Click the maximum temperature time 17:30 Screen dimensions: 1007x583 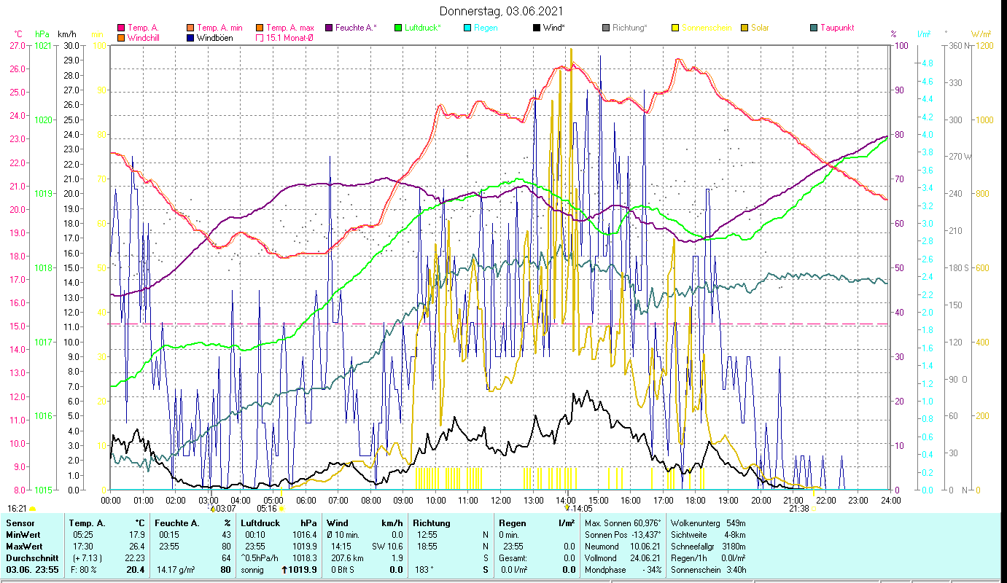click(x=82, y=546)
